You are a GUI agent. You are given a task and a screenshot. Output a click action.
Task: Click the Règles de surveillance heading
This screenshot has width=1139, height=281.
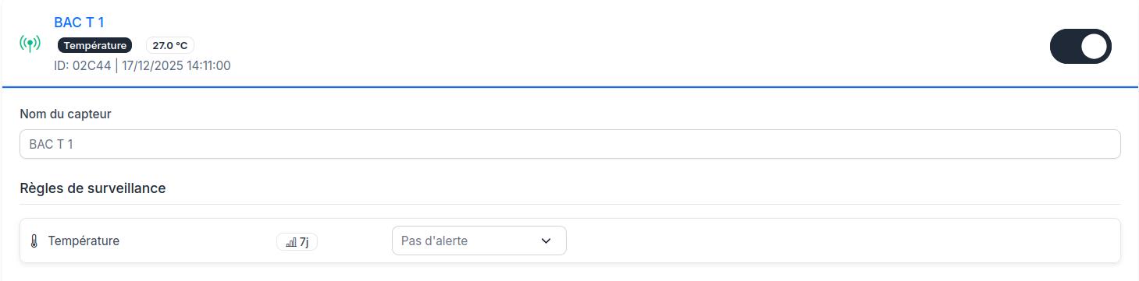(x=92, y=188)
